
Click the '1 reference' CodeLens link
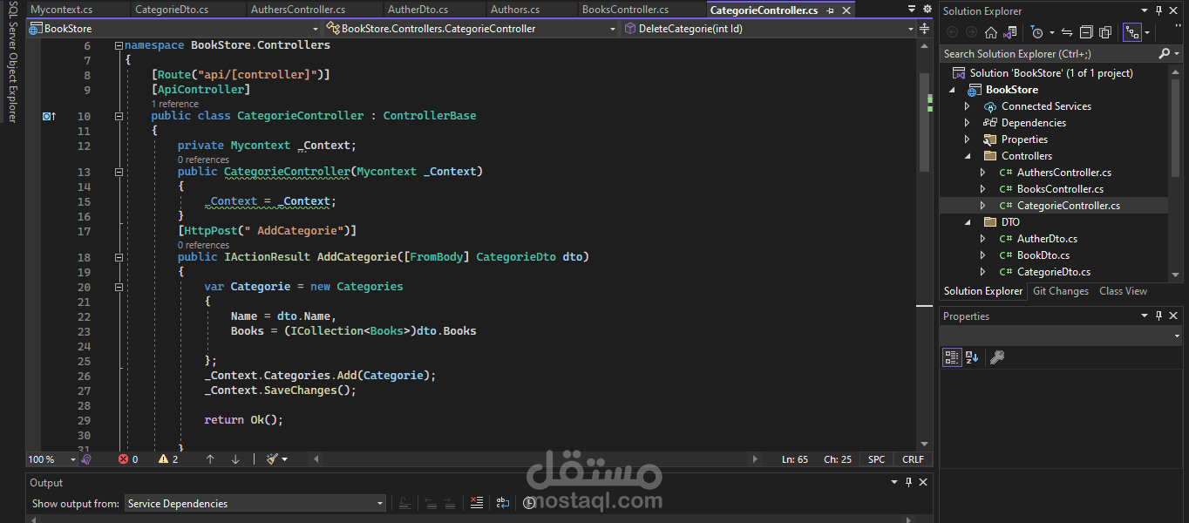click(x=174, y=104)
